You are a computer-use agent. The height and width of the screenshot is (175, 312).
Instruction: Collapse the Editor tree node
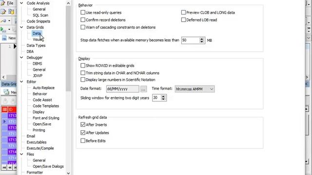[x=21, y=82]
